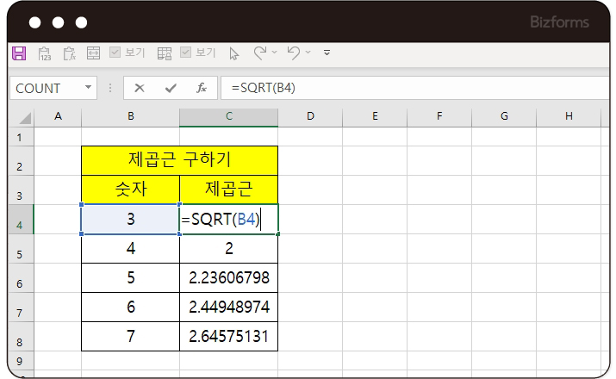
Task: Expand the COUNT name box dropdown
Action: (x=89, y=88)
